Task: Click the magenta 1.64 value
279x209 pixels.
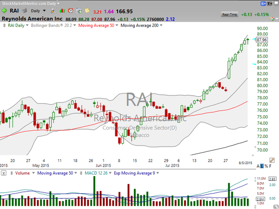Action: pyautogui.click(x=109, y=12)
